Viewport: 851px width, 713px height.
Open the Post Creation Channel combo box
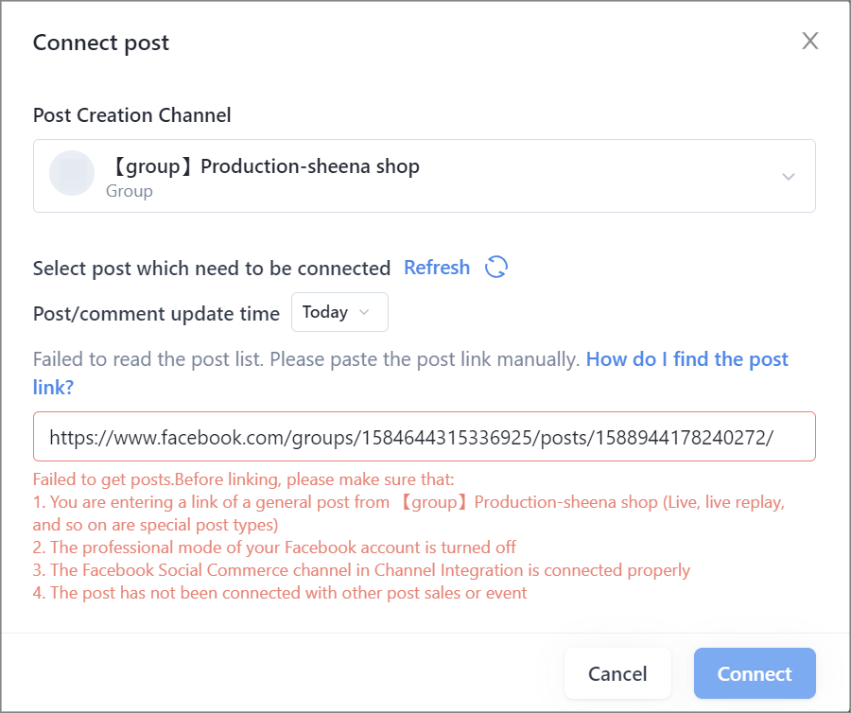coord(424,176)
